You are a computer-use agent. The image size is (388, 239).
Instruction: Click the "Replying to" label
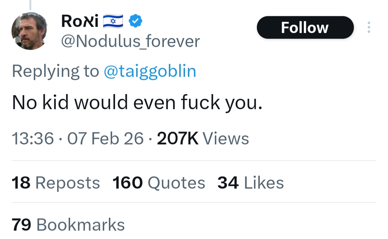(55, 71)
